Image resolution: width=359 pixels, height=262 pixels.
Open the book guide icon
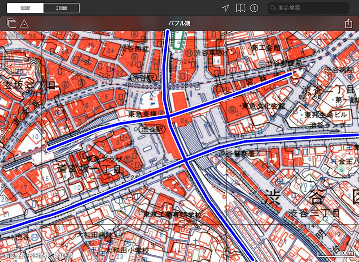[241, 8]
